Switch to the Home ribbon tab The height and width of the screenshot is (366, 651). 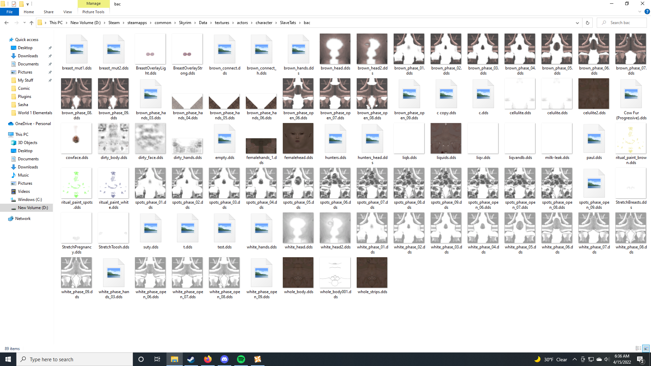coord(29,12)
